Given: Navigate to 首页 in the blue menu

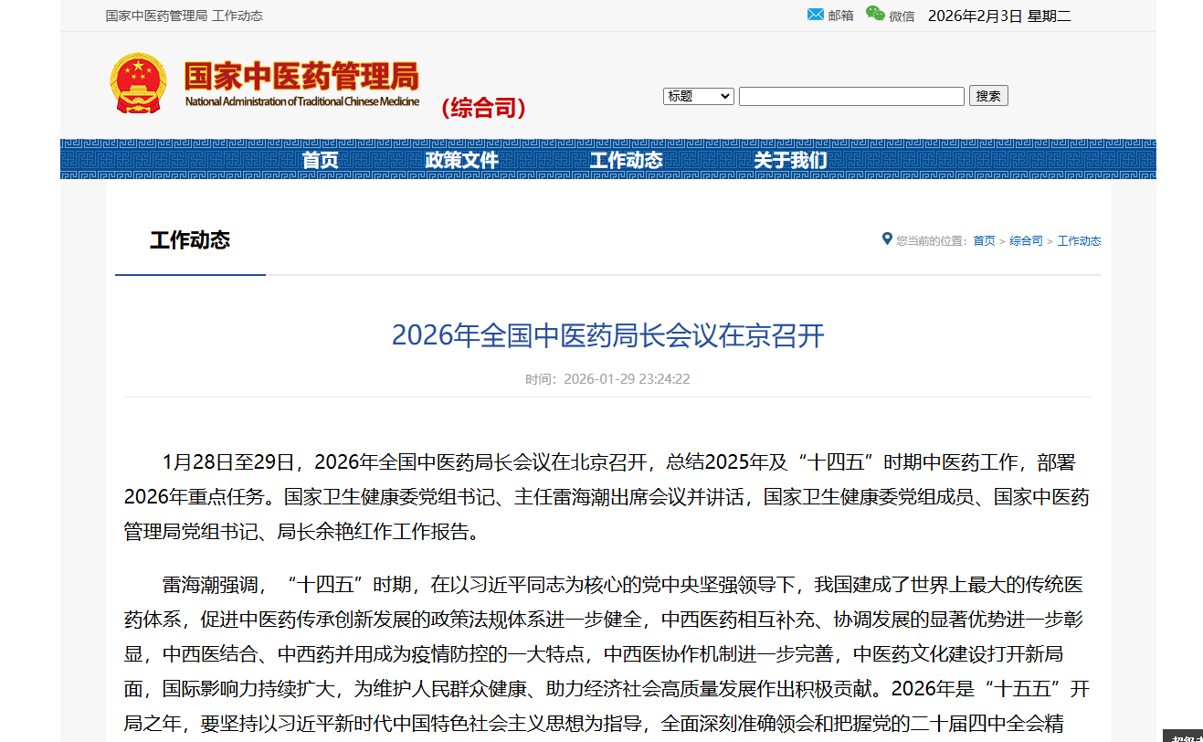Looking at the screenshot, I should point(320,159).
